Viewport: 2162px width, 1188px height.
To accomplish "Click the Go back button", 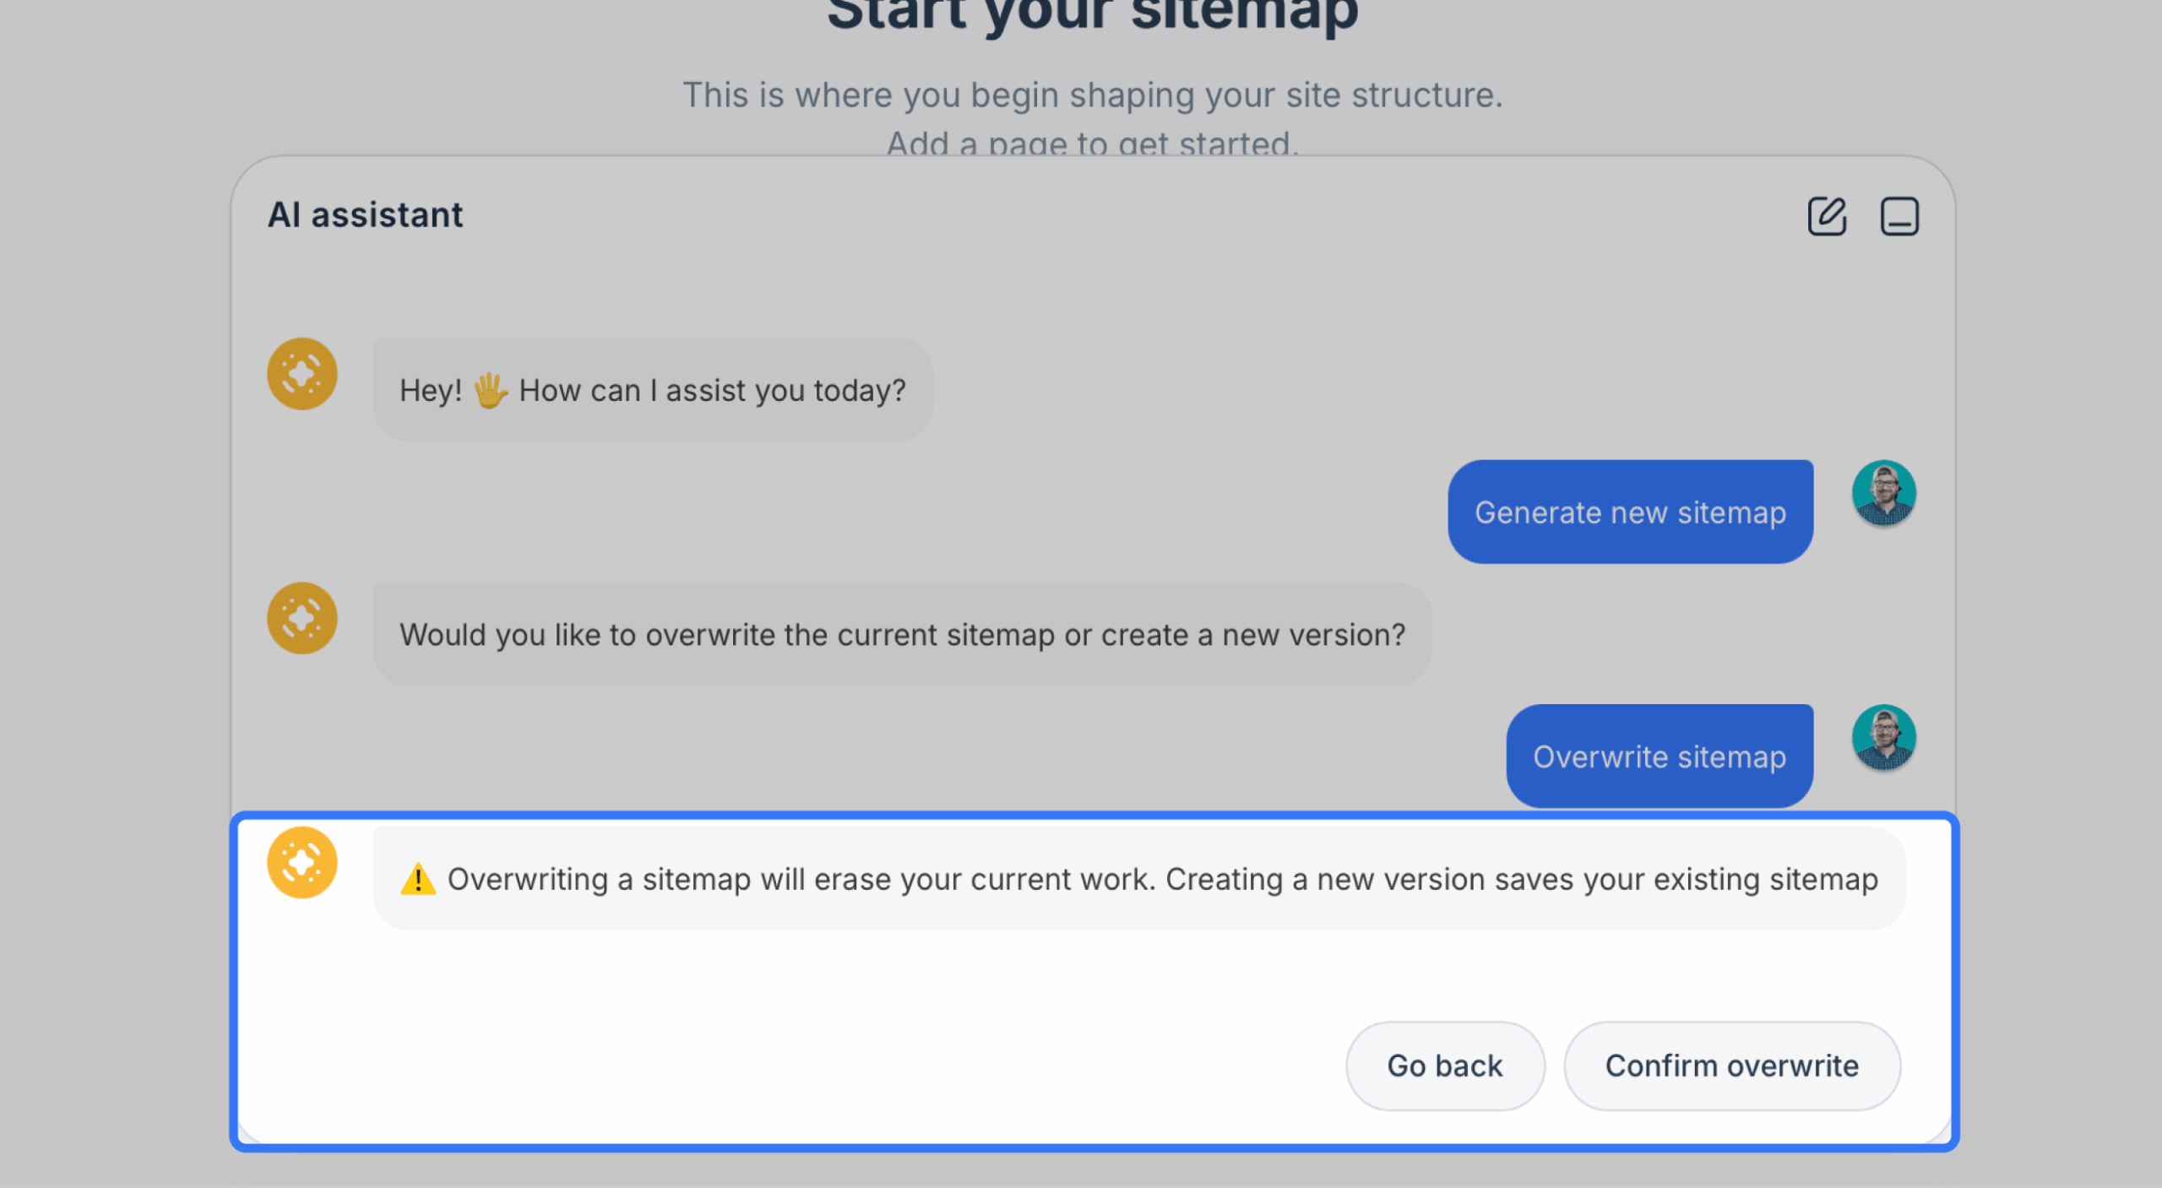I will point(1445,1066).
